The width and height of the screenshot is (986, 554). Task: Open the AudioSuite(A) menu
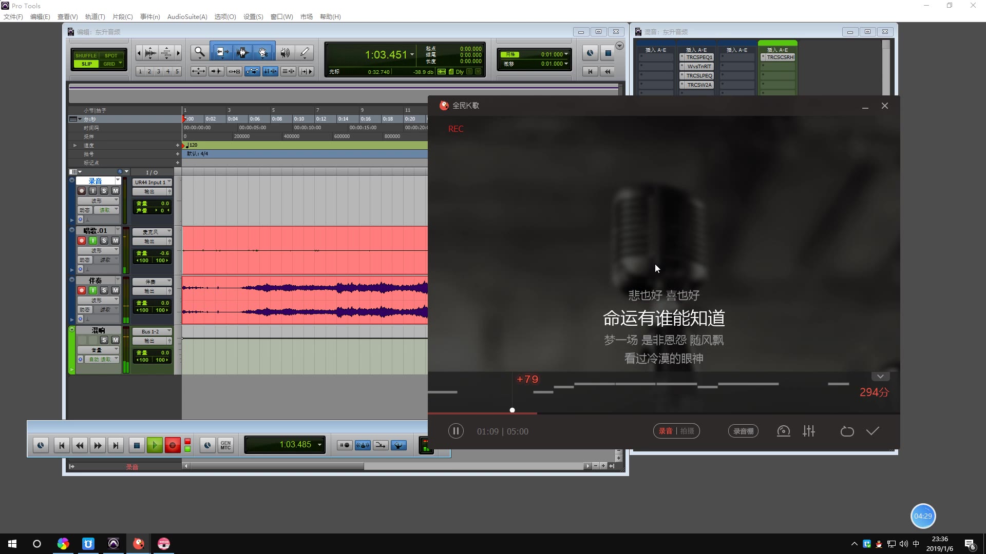tap(187, 16)
